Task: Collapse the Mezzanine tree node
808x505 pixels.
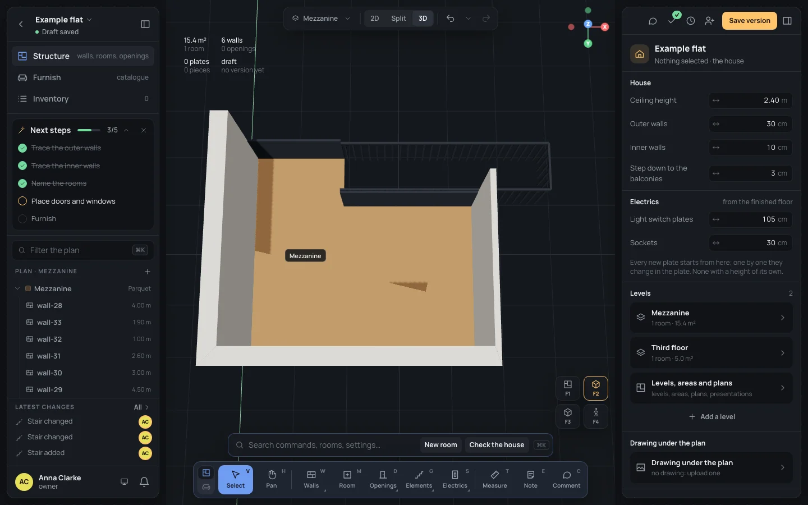Action: pos(17,288)
